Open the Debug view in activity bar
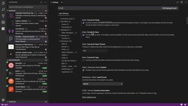 pos(3,22)
